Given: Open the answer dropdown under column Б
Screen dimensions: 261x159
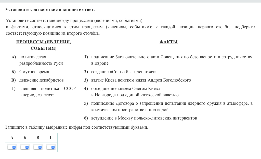Looking at the screenshot, I should [x=25, y=147].
